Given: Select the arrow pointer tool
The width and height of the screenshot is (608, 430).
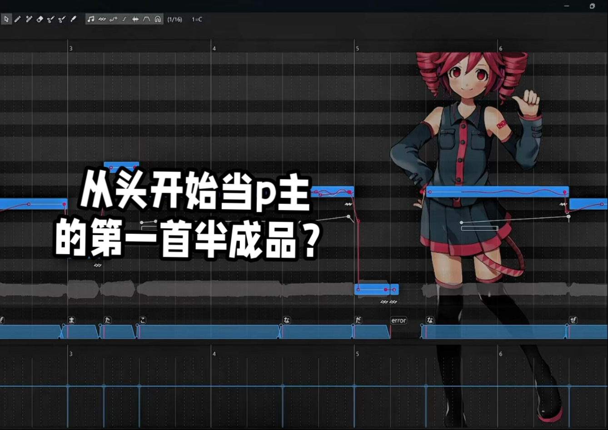Looking at the screenshot, I should [x=6, y=19].
